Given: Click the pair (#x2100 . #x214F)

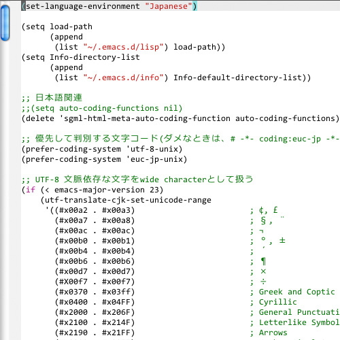Looking at the screenshot, I should [95, 322].
